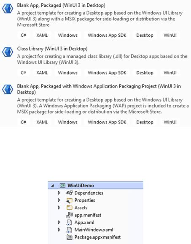This screenshot has width=191, height=244.
Task: Click the WinUiDemo C# project icon
Action: tap(62, 186)
